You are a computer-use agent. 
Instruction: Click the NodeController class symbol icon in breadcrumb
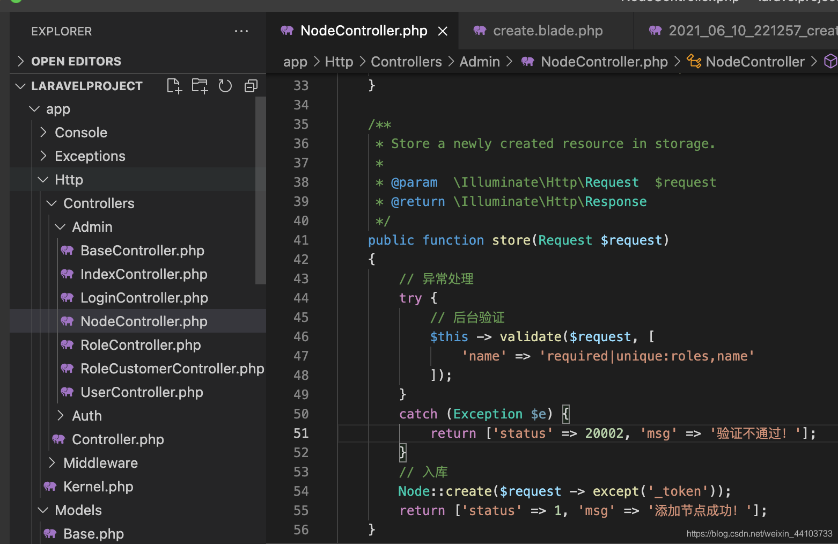pyautogui.click(x=694, y=62)
